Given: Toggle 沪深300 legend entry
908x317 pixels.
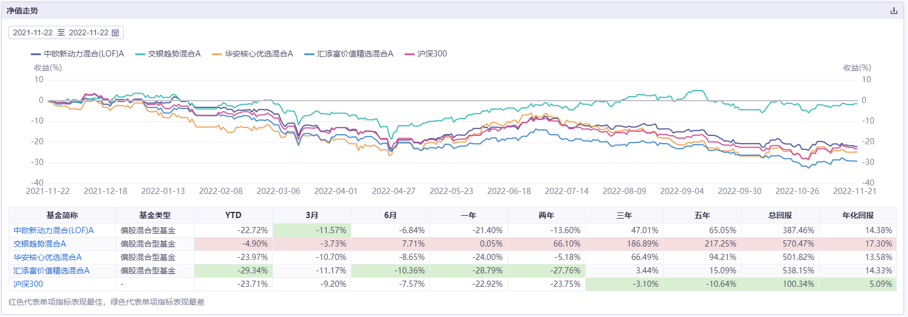Looking at the screenshot, I should [426, 54].
